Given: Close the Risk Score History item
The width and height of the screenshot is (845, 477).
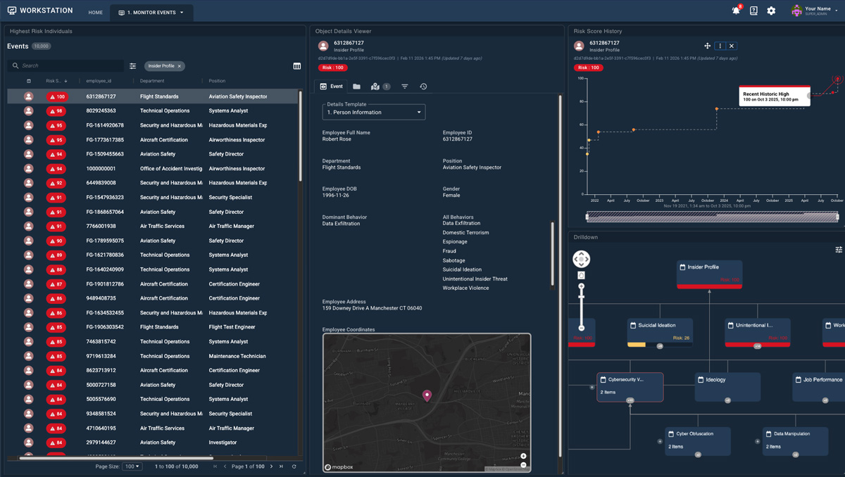Looking at the screenshot, I should (732, 46).
